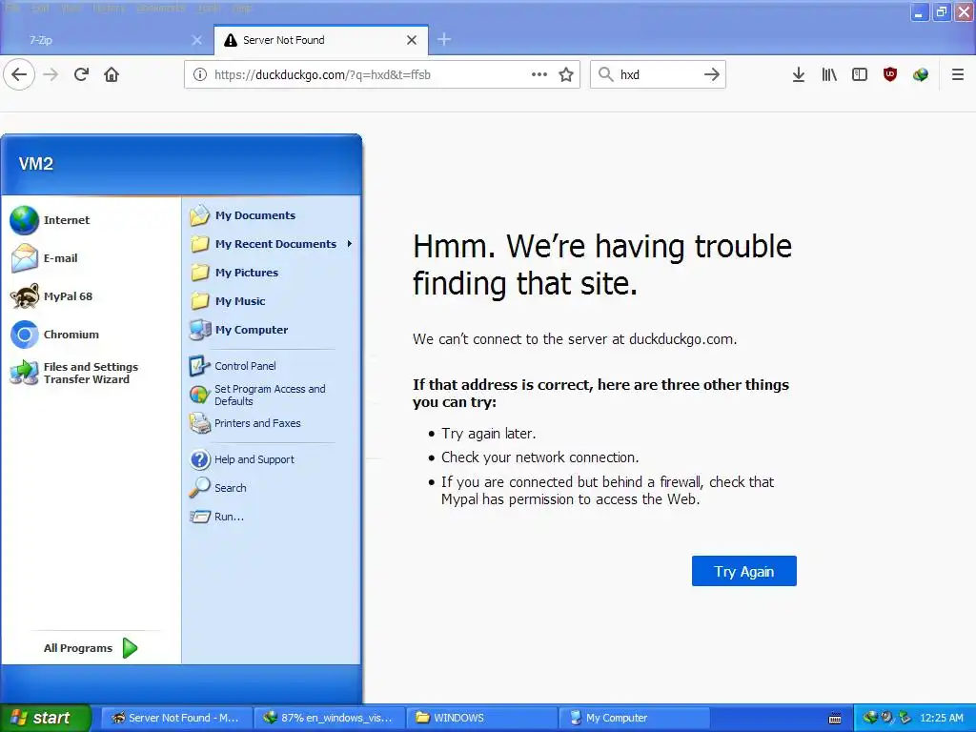Open the Library bookshelf icon
The image size is (976, 732).
coord(828,74)
